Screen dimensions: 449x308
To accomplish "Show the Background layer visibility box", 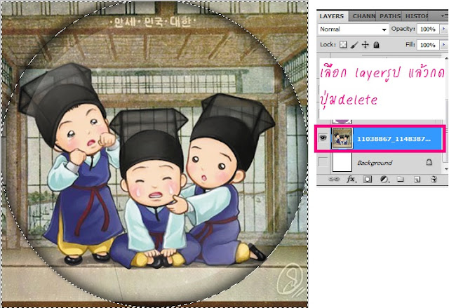I will 323,162.
